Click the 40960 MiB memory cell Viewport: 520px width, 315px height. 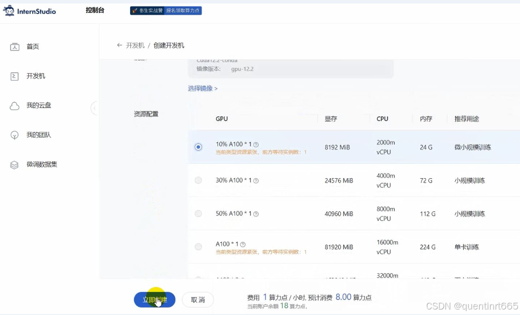[339, 214]
